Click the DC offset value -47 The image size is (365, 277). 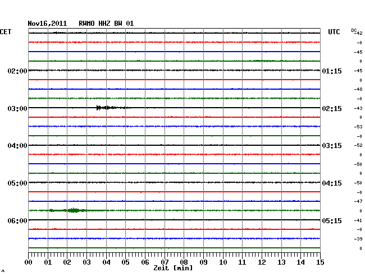tap(358, 201)
